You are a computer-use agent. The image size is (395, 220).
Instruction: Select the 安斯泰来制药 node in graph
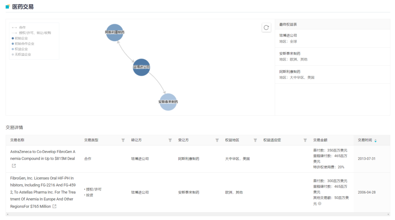coord(168,102)
